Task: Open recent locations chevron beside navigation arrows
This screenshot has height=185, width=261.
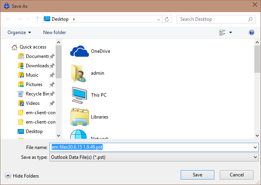Action: [29, 19]
